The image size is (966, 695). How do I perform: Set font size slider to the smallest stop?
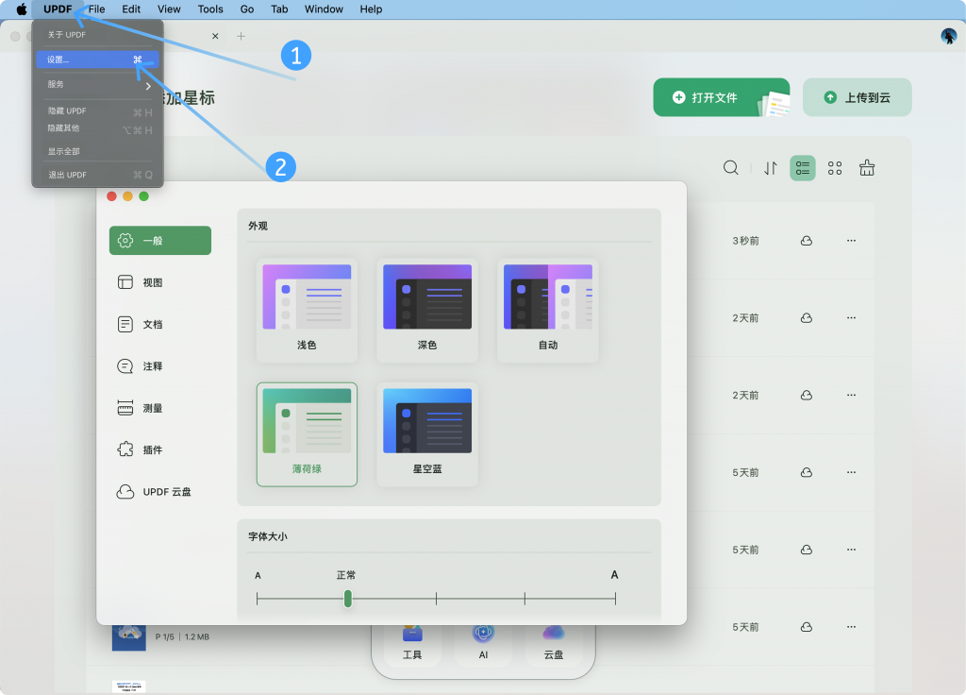pos(258,598)
